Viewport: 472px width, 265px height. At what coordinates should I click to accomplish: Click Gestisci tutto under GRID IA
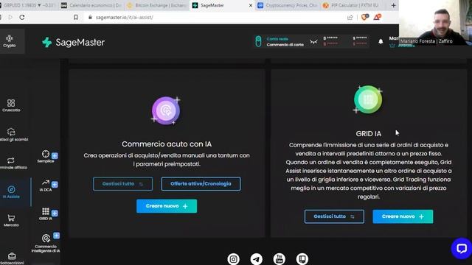click(334, 216)
